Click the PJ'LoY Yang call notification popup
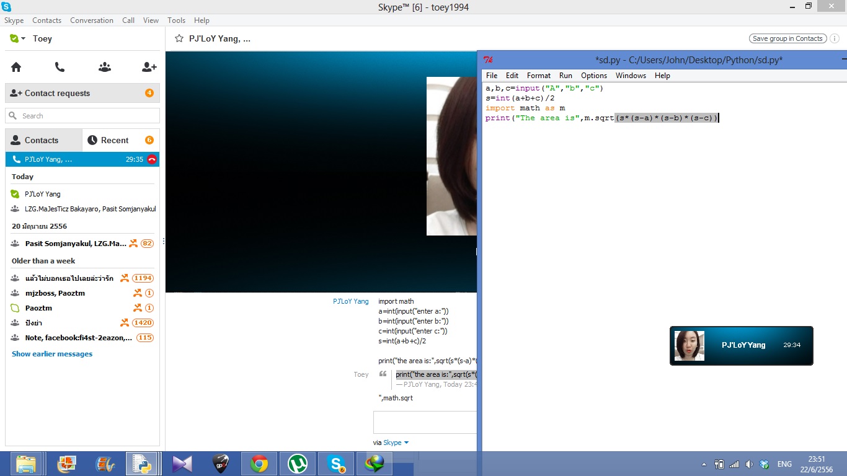 (742, 345)
